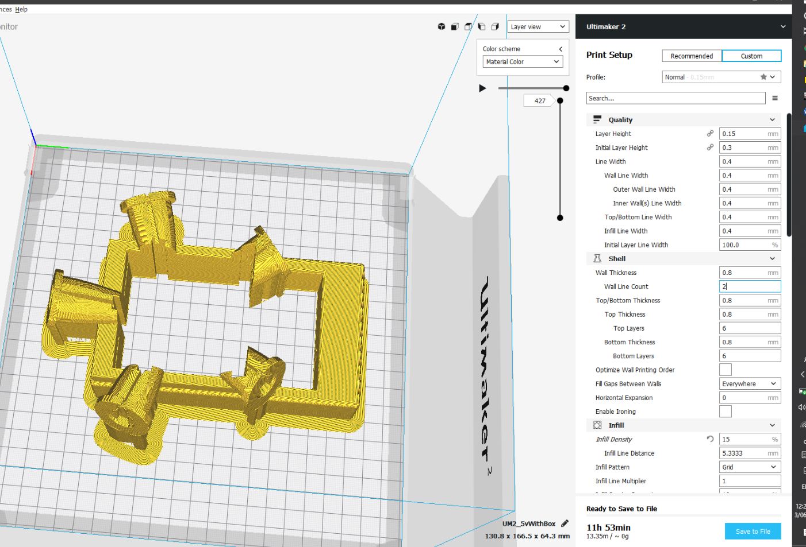
Task: Click the pencil icon to rename UM2_5vWithBox
Action: (565, 523)
